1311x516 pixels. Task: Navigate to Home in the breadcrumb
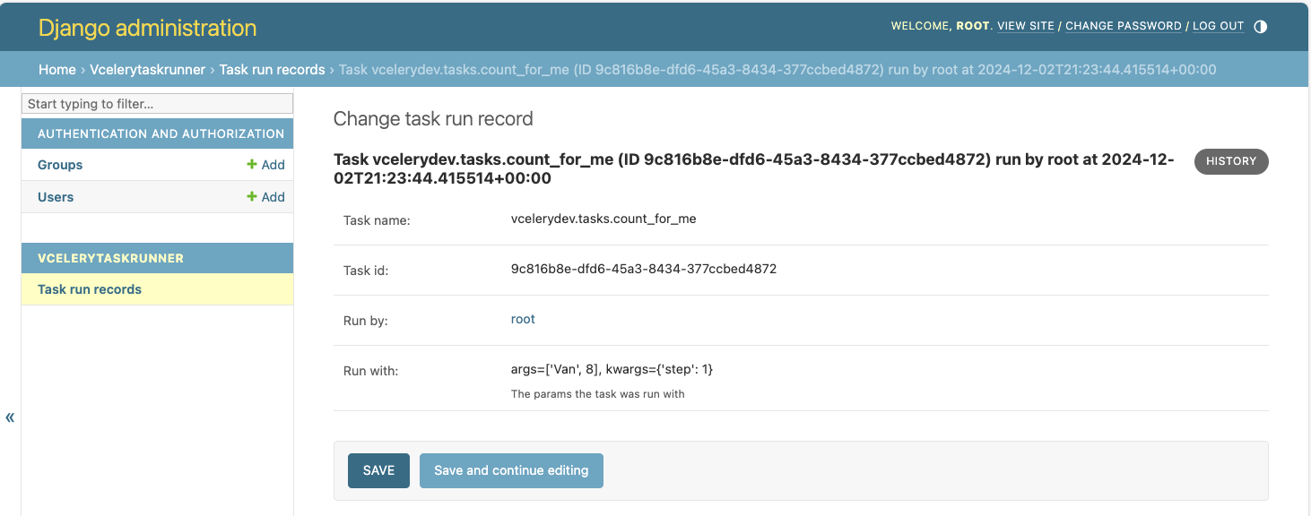tap(56, 69)
